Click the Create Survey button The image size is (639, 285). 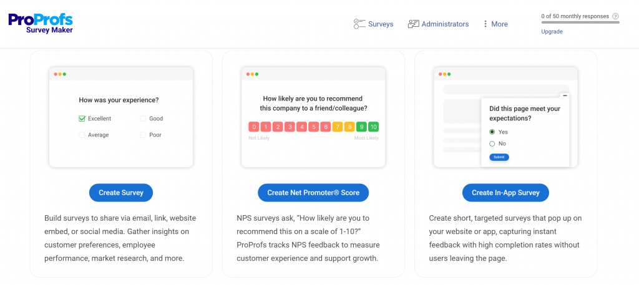(x=121, y=193)
